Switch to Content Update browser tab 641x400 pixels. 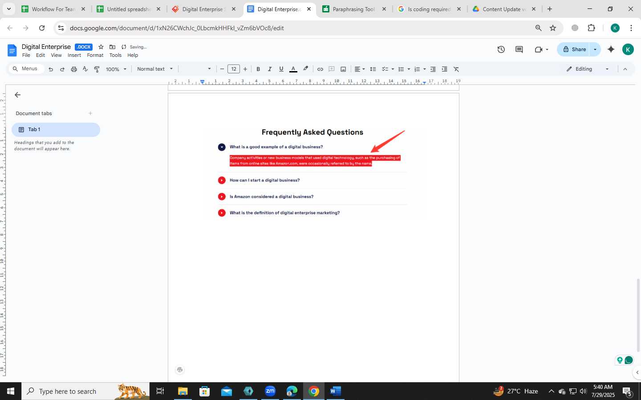point(504,9)
